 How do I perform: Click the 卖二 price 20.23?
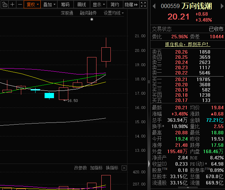tap(181, 68)
